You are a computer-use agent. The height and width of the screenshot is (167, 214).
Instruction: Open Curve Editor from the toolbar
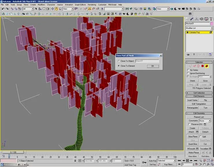[x=141, y=9]
